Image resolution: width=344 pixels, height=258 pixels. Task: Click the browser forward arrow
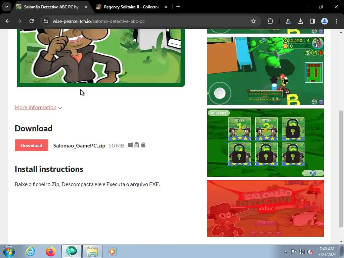[19, 21]
